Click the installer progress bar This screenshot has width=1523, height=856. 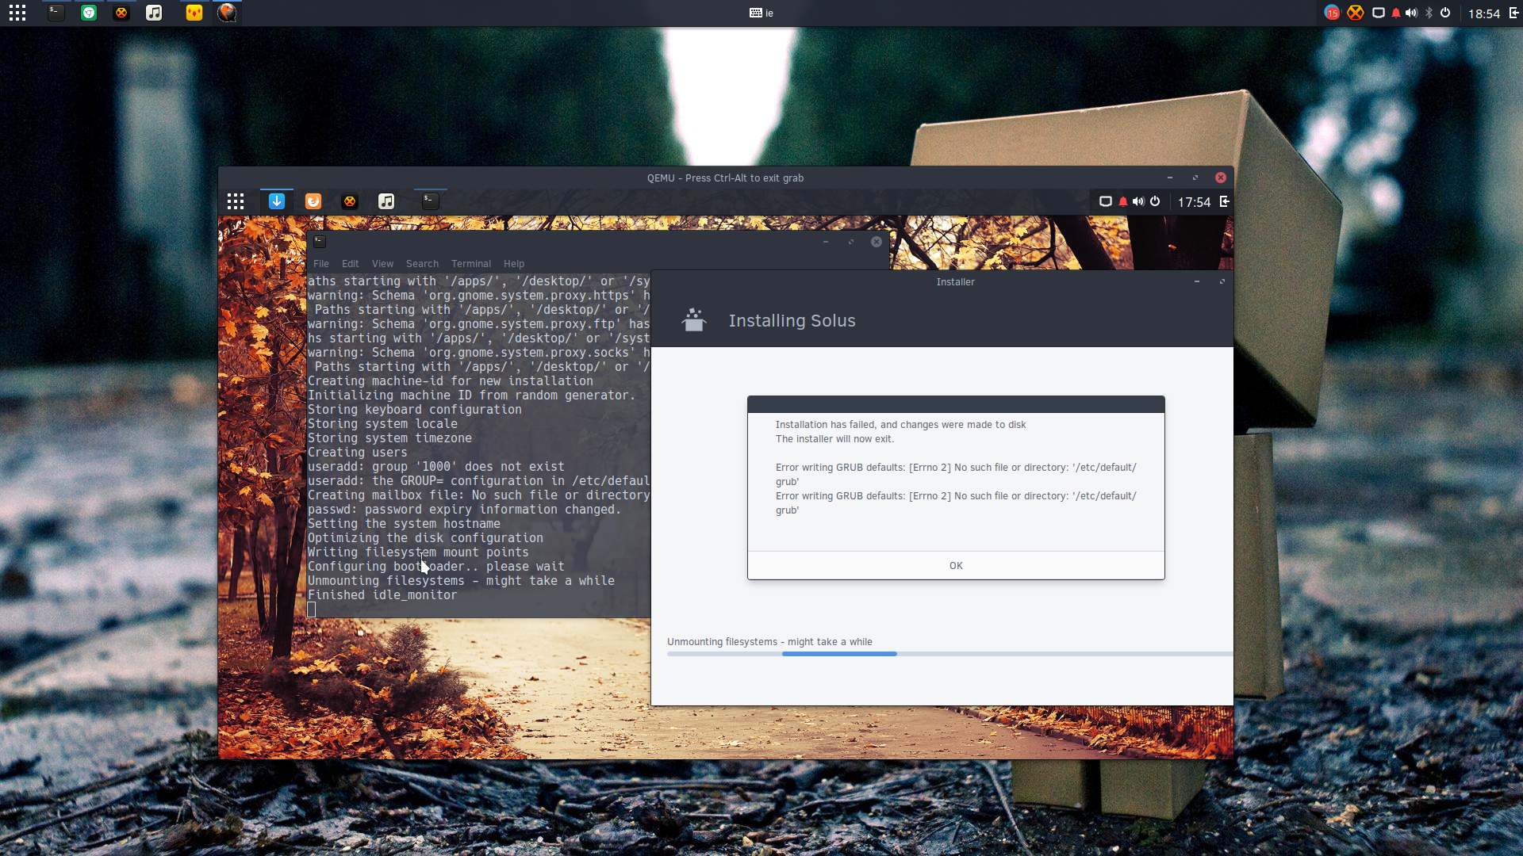coord(949,654)
